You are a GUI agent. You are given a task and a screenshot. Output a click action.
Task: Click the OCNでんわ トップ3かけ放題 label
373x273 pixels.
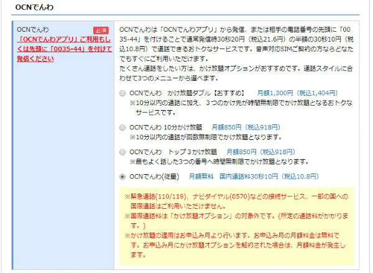tap(173, 152)
